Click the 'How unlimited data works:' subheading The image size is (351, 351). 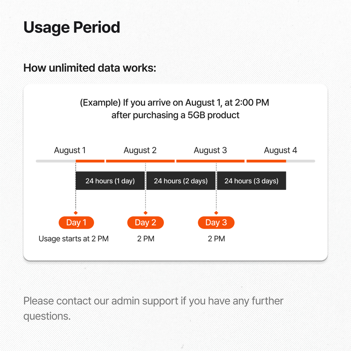(x=90, y=68)
